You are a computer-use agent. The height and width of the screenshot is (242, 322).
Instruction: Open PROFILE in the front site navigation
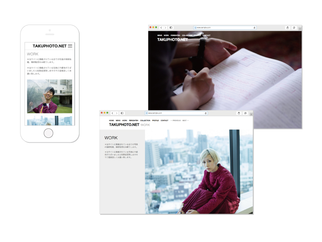pyautogui.click(x=155, y=121)
